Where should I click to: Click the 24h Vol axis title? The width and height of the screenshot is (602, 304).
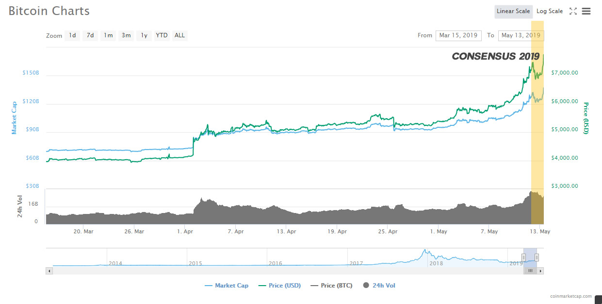[x=20, y=207]
